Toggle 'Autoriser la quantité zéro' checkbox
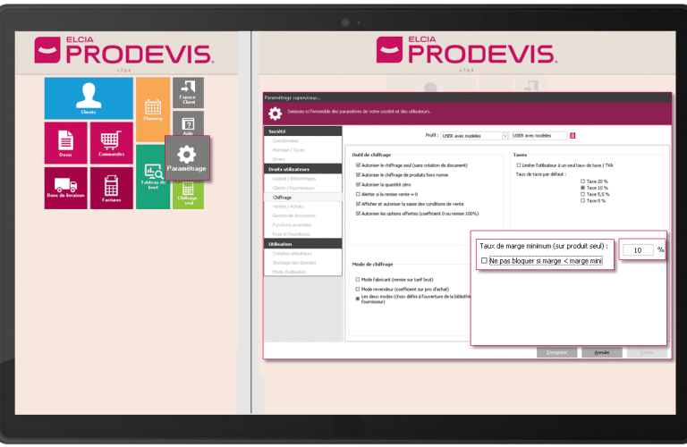This screenshot has height=447, width=687. pyautogui.click(x=358, y=184)
